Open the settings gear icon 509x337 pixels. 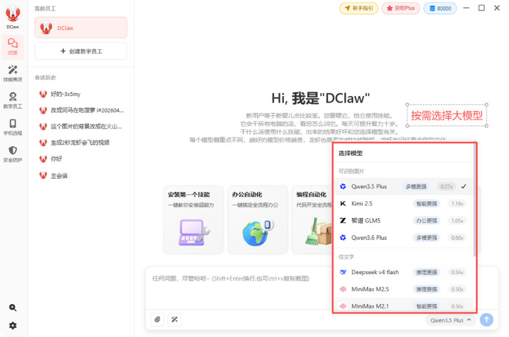coord(13,325)
